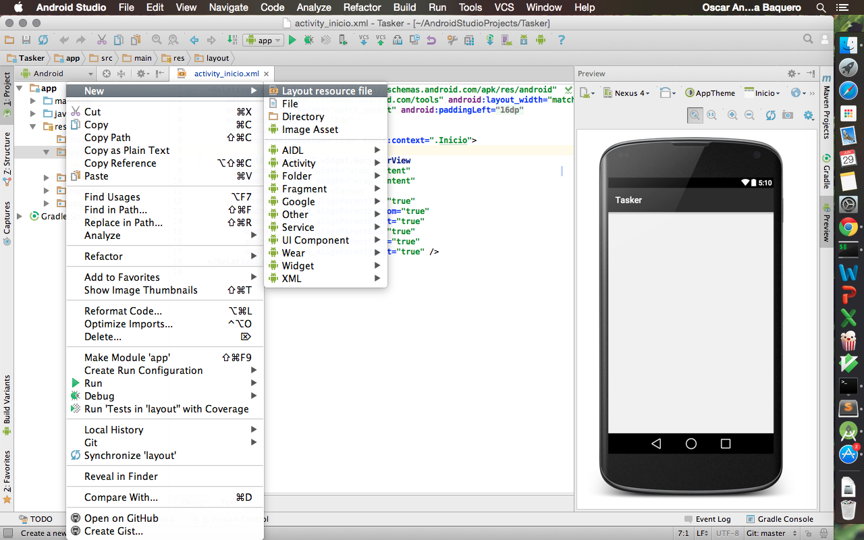Click the Android Device Monitor icon
The height and width of the screenshot is (540, 864).
pos(541,40)
